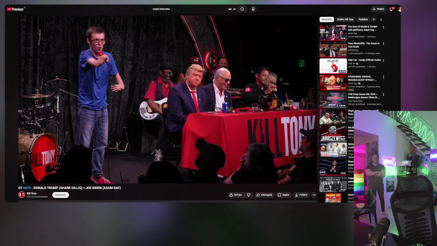Open the Doja Cat Candy thumbnail
437x246 pixels.
click(333, 66)
